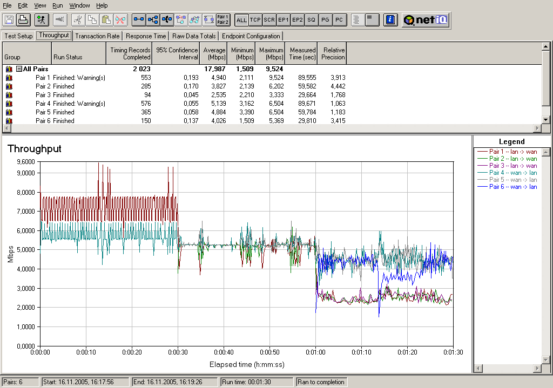
Task: Click the NetIQ logo button
Action: [426, 20]
